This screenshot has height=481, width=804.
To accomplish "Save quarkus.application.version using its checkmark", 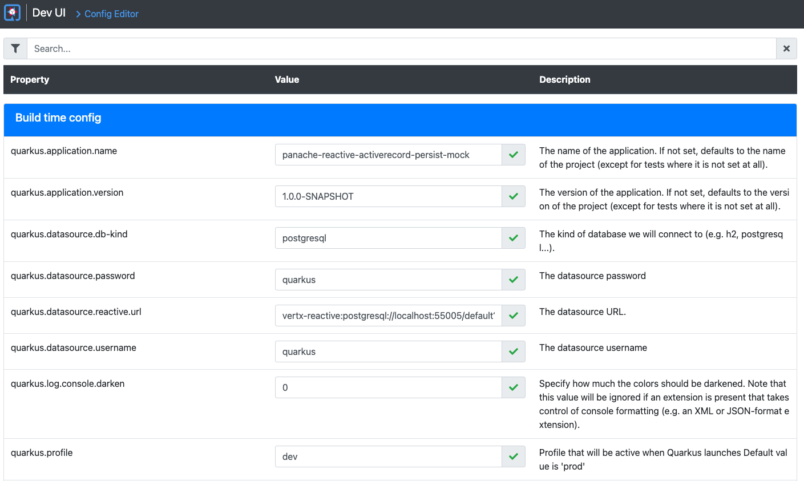I will click(x=514, y=196).
